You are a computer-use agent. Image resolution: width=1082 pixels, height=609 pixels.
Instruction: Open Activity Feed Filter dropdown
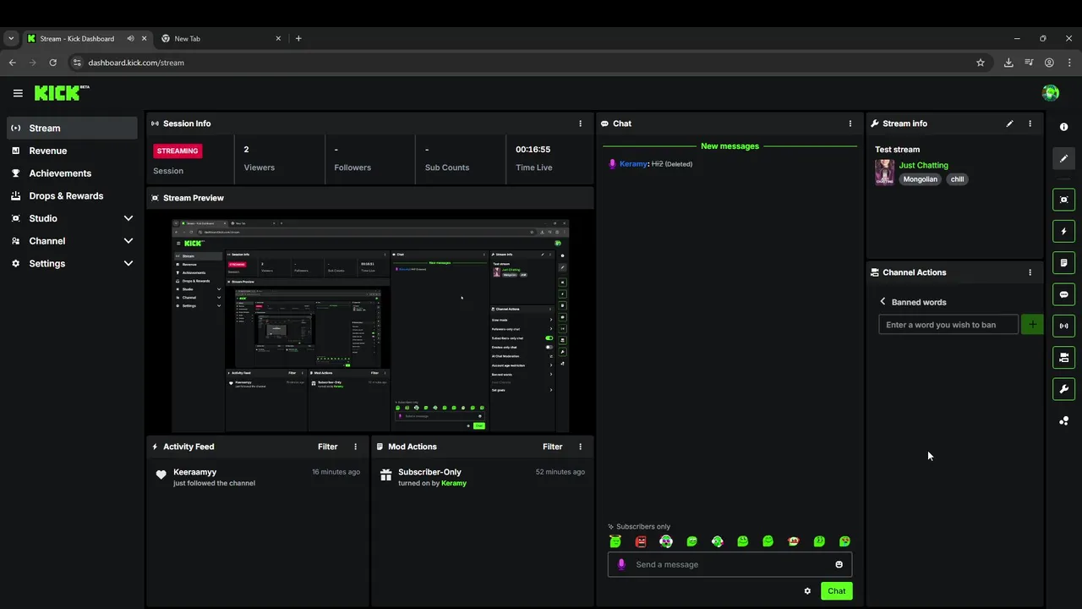[327, 447]
